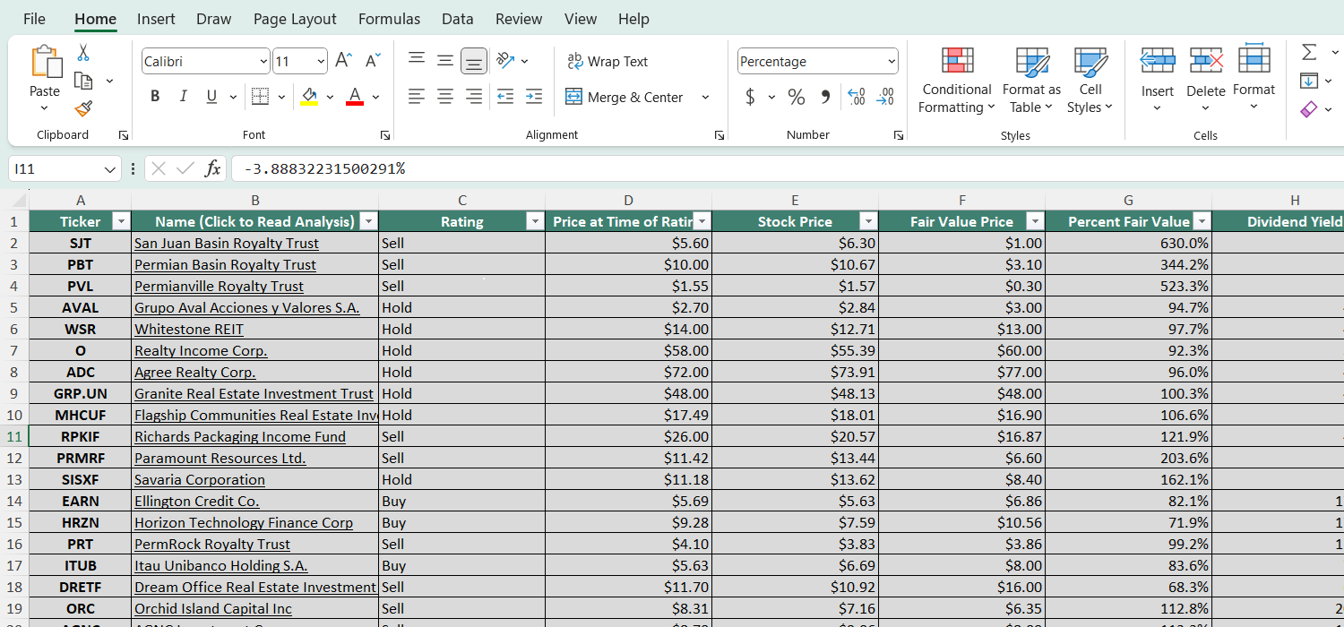
Task: Click the Middle Align icon
Action: pyautogui.click(x=445, y=60)
